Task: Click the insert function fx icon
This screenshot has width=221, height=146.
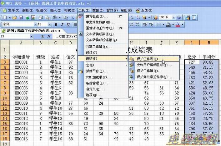Action: point(49,36)
